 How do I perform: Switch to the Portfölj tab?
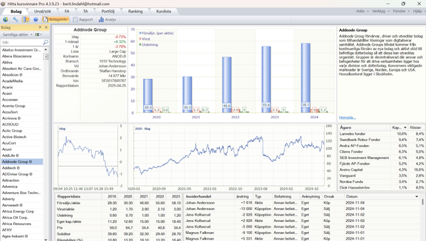click(108, 11)
